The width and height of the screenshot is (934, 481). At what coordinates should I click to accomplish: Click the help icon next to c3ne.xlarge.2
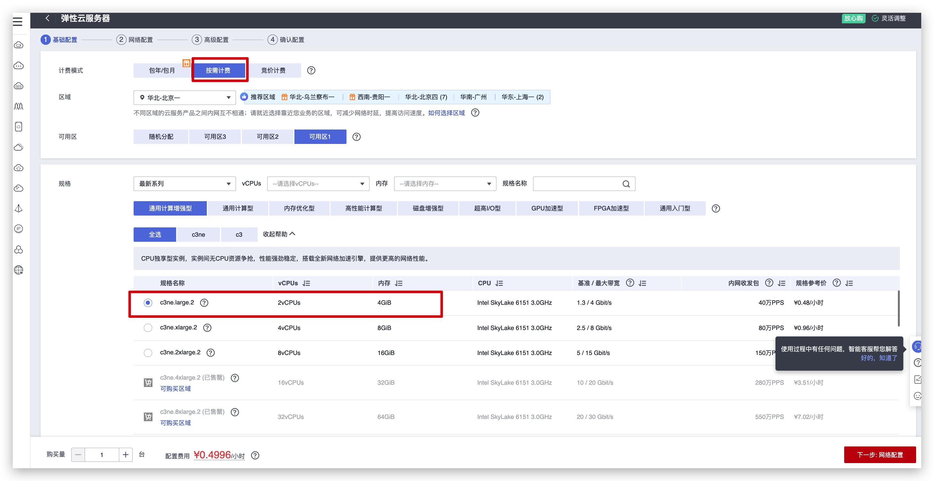(x=207, y=328)
